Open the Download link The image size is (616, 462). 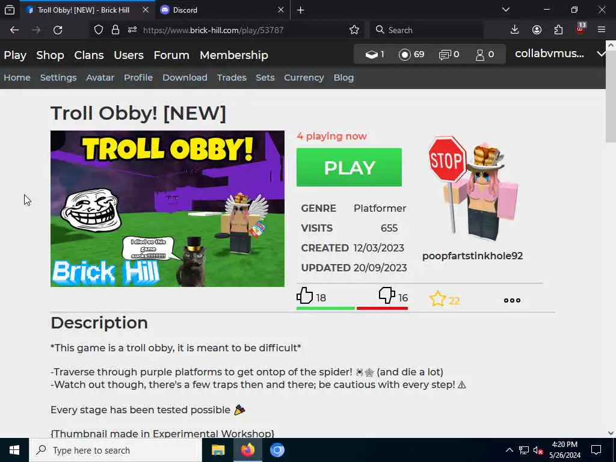(x=185, y=78)
